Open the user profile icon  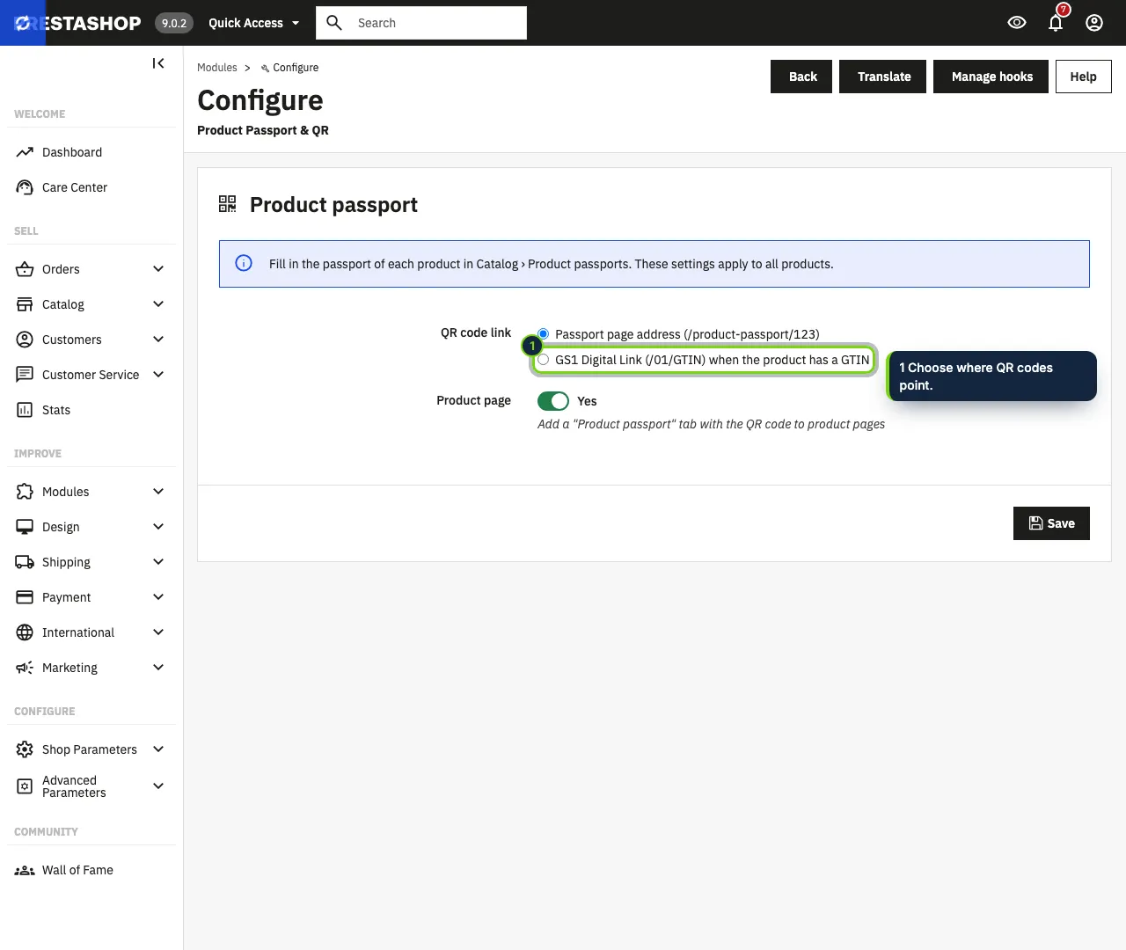coord(1094,23)
